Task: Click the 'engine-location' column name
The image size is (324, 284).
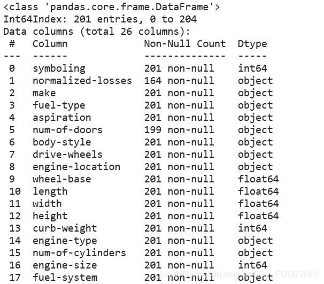Action: pyautogui.click(x=76, y=167)
